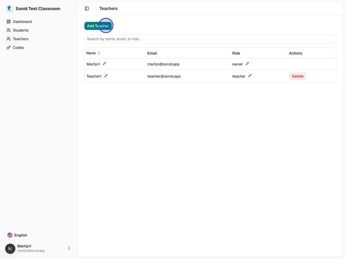Open the English language selector

pos(17,235)
